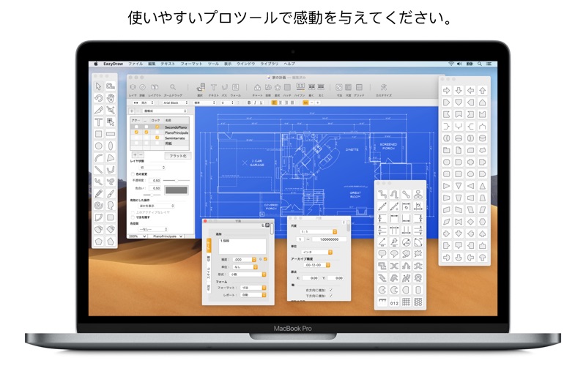586x366 pixels.
Task: Click the パス path toolbar icon
Action: (225, 87)
